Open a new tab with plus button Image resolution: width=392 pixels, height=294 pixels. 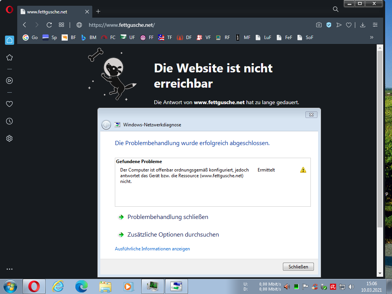[98, 11]
